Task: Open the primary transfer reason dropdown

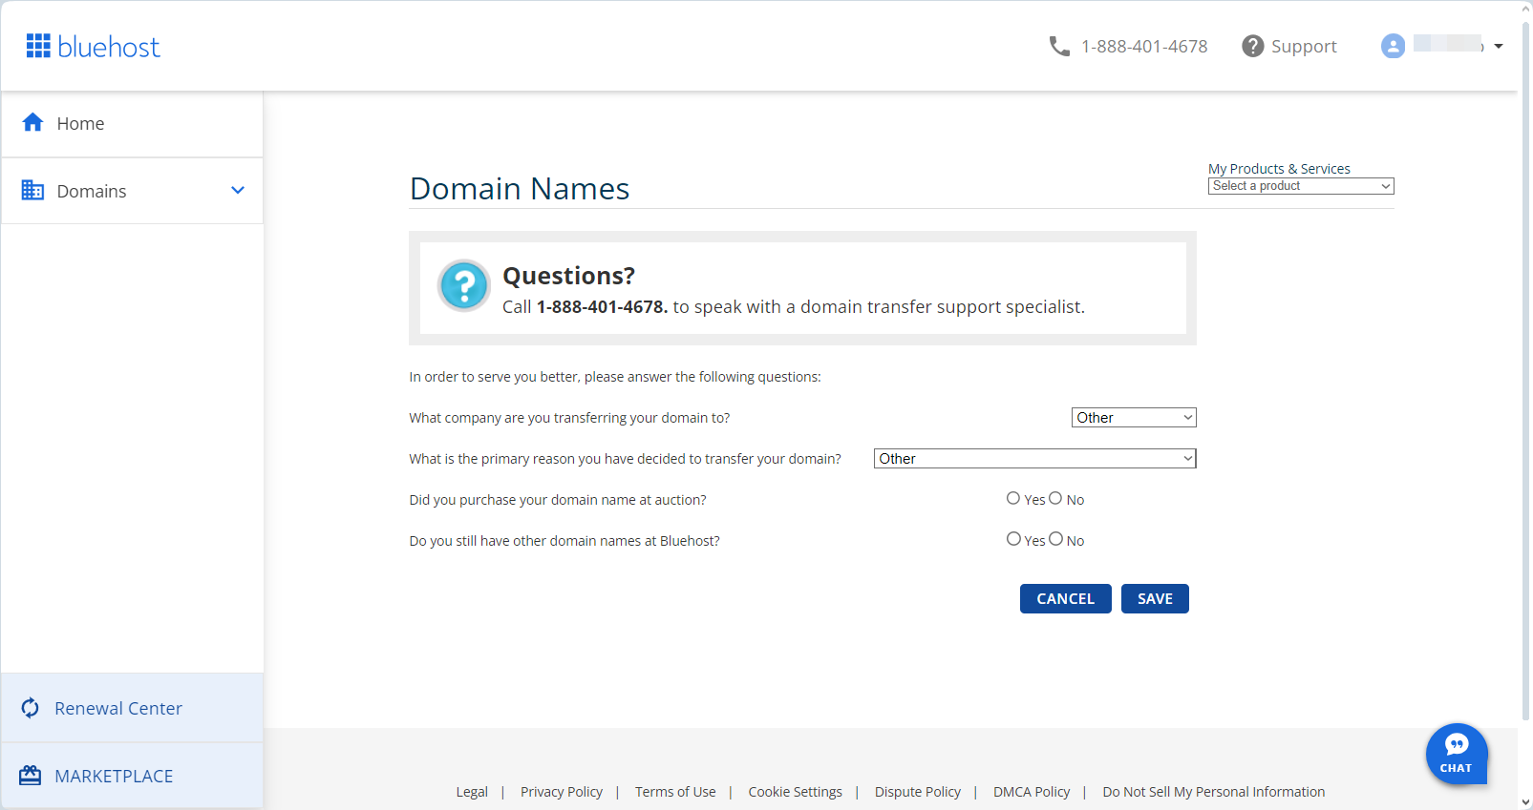Action: (x=1034, y=458)
